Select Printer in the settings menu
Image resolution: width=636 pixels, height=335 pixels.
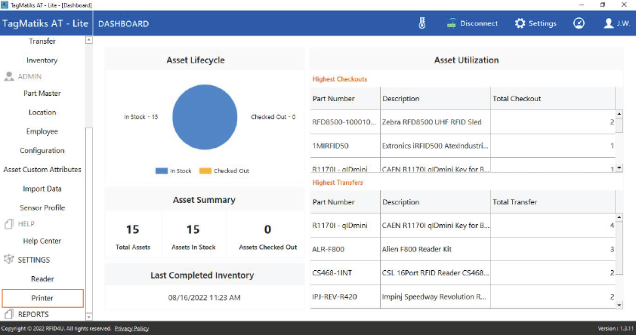pos(42,298)
